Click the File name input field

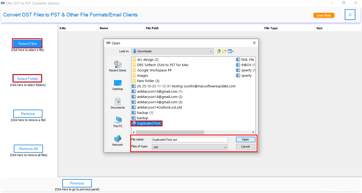[190, 140]
